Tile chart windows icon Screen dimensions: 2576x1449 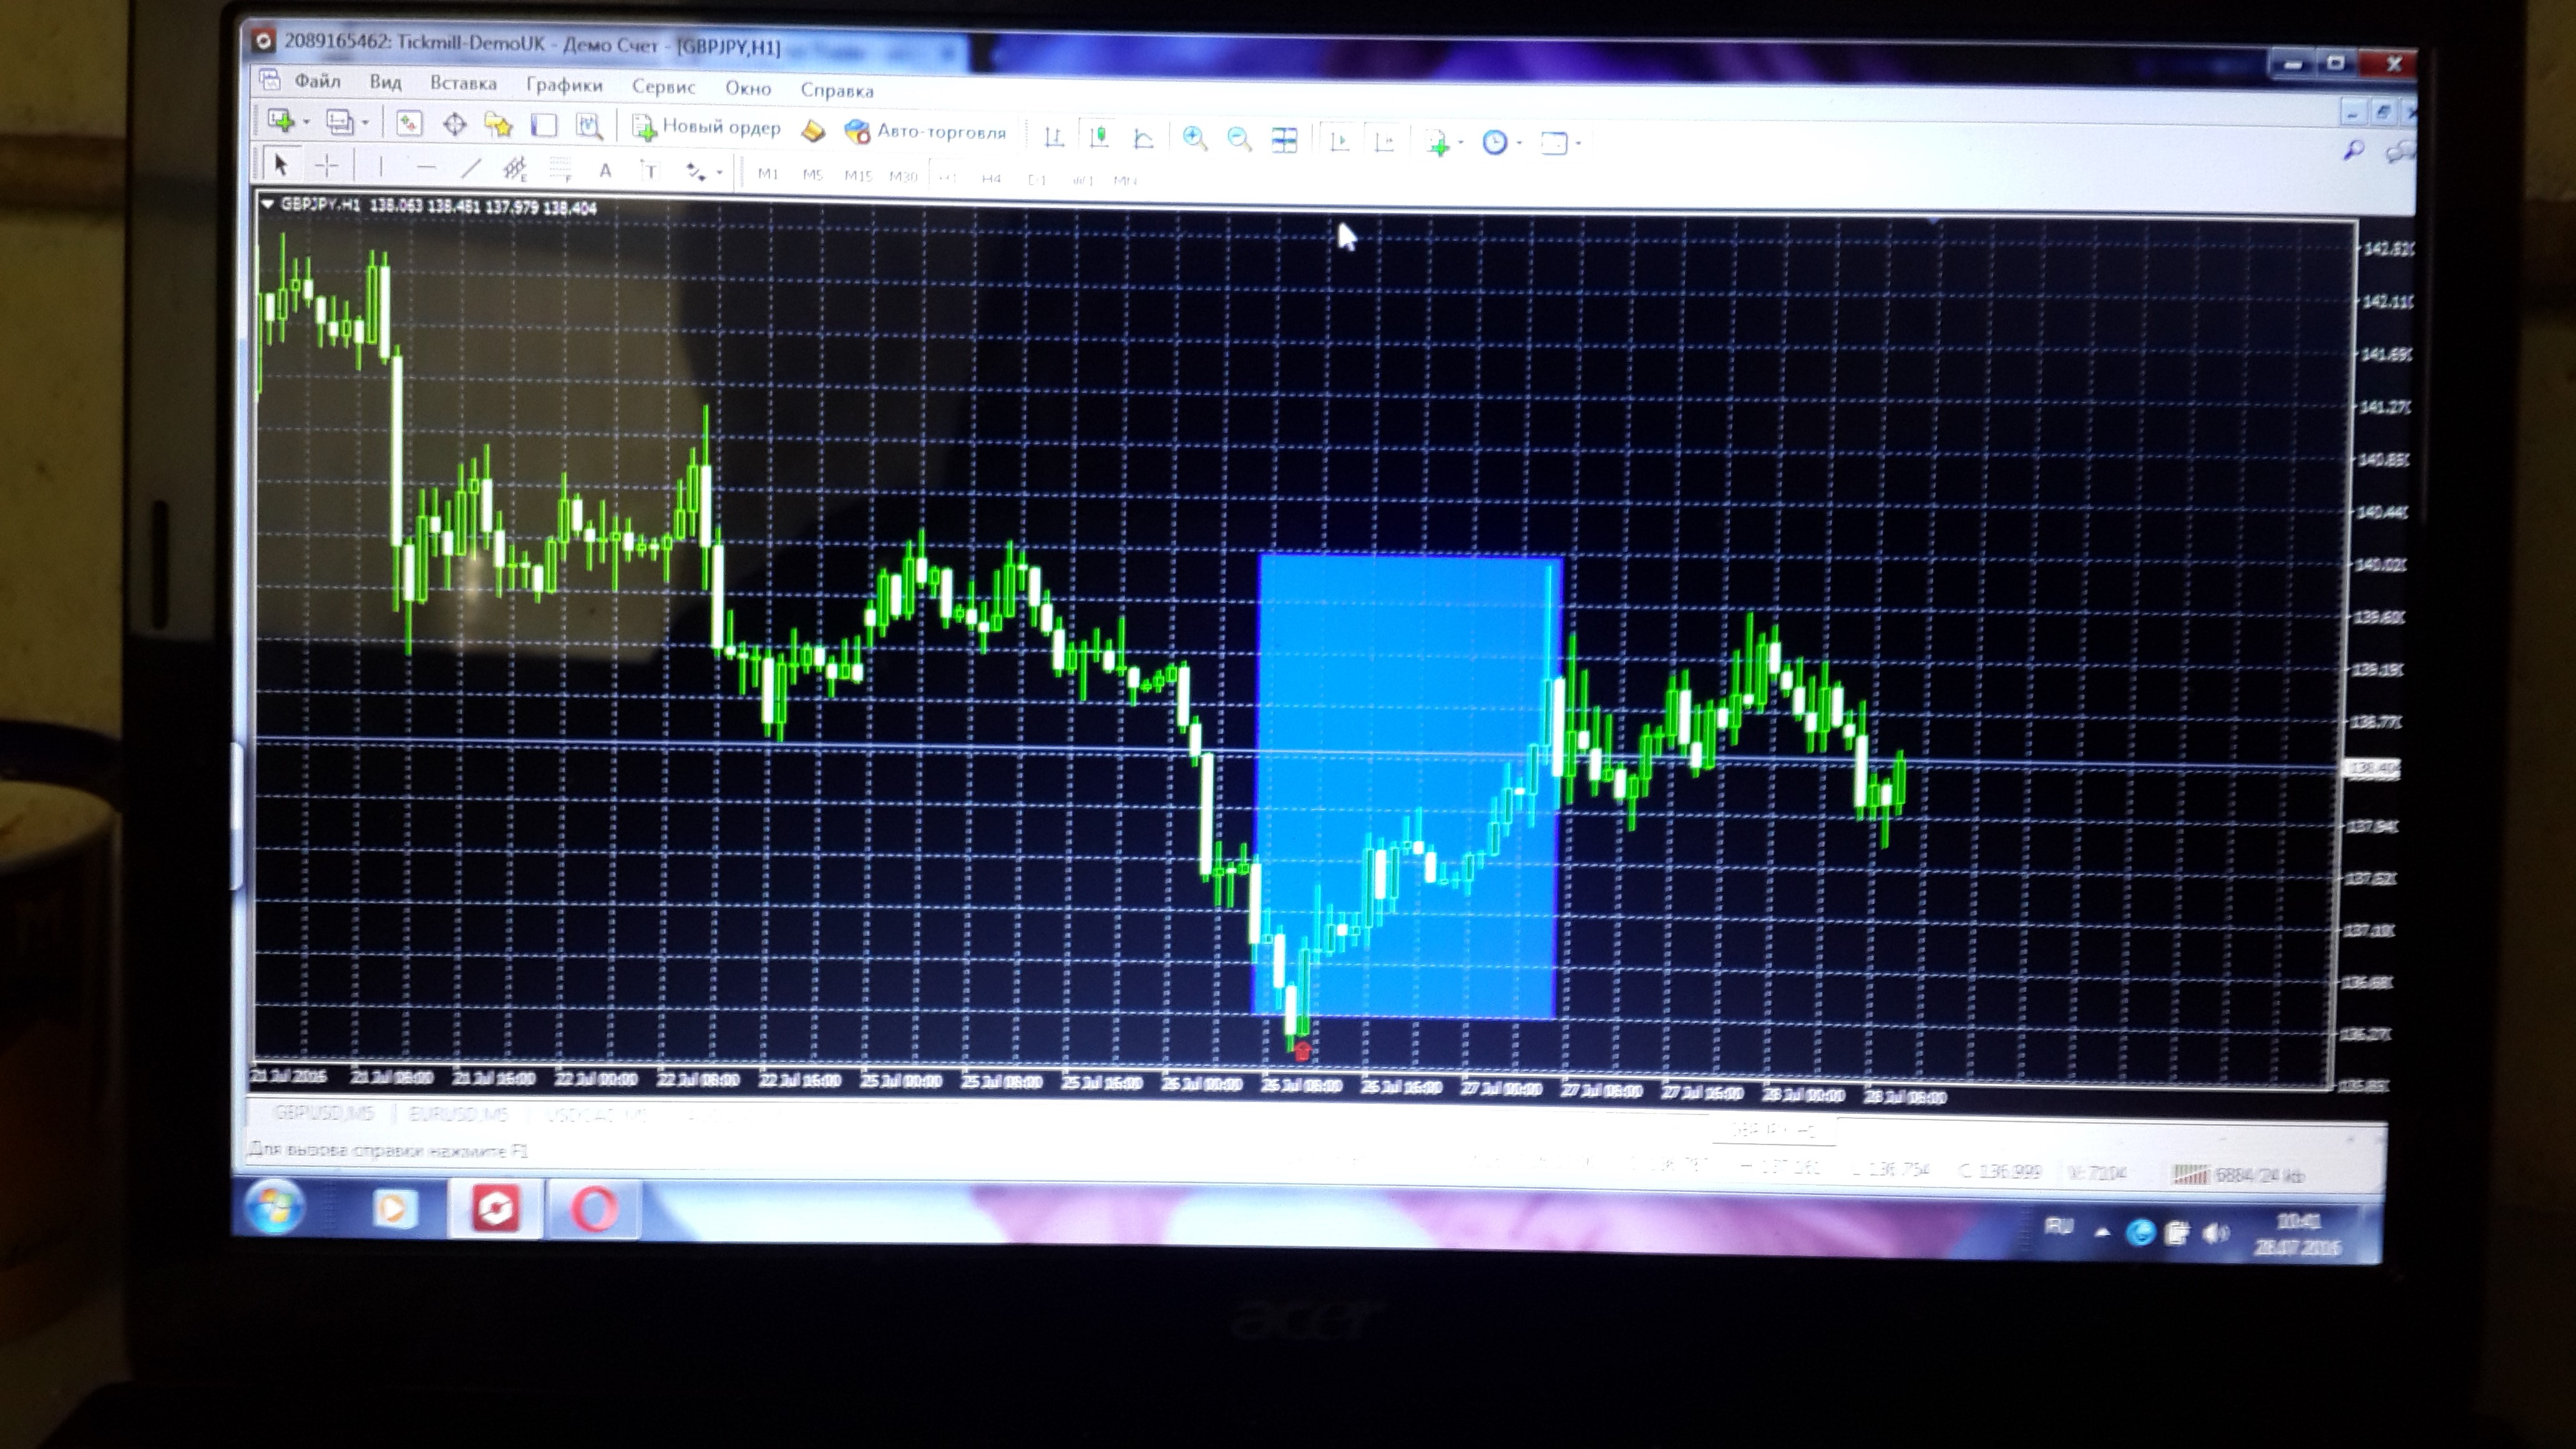pyautogui.click(x=1284, y=140)
